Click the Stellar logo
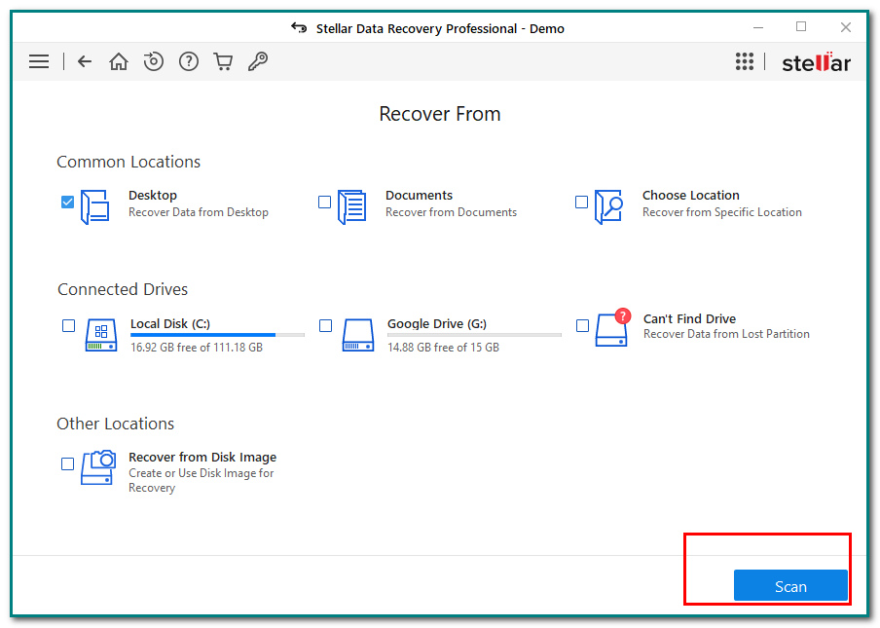Viewport: 880px width, 628px height. pos(817,62)
